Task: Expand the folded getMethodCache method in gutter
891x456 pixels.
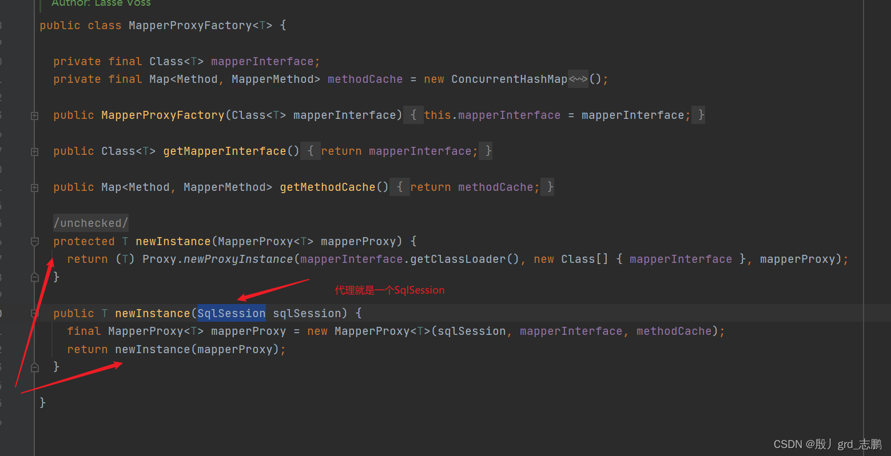Action: [x=34, y=188]
